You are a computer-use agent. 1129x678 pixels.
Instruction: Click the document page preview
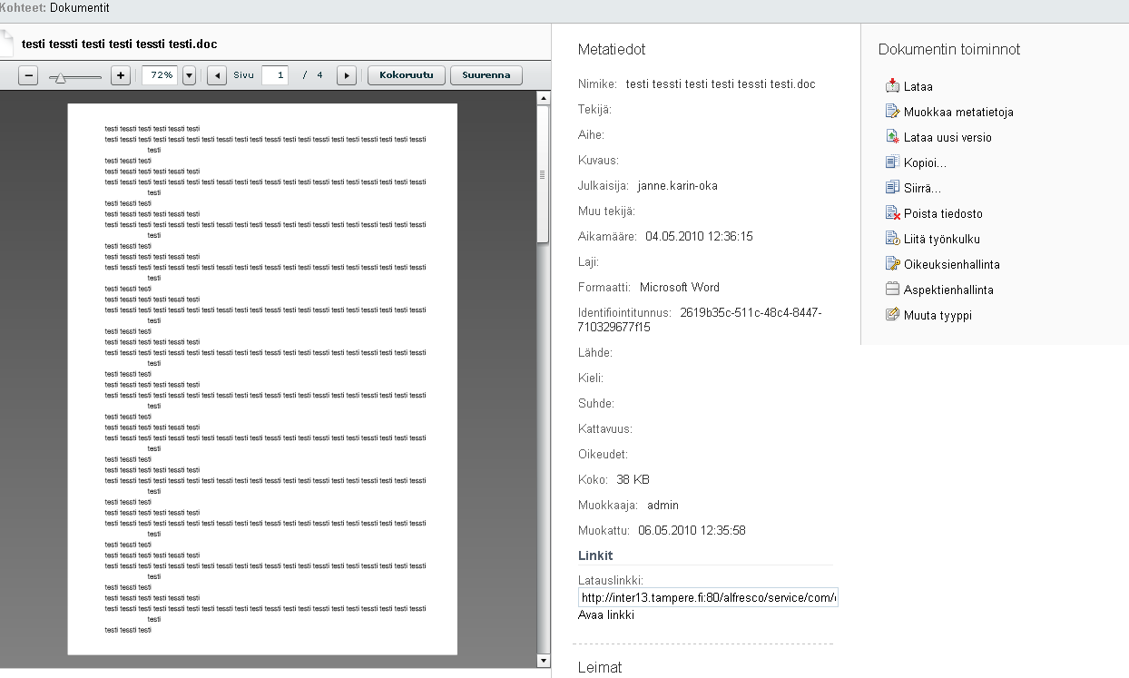point(262,378)
